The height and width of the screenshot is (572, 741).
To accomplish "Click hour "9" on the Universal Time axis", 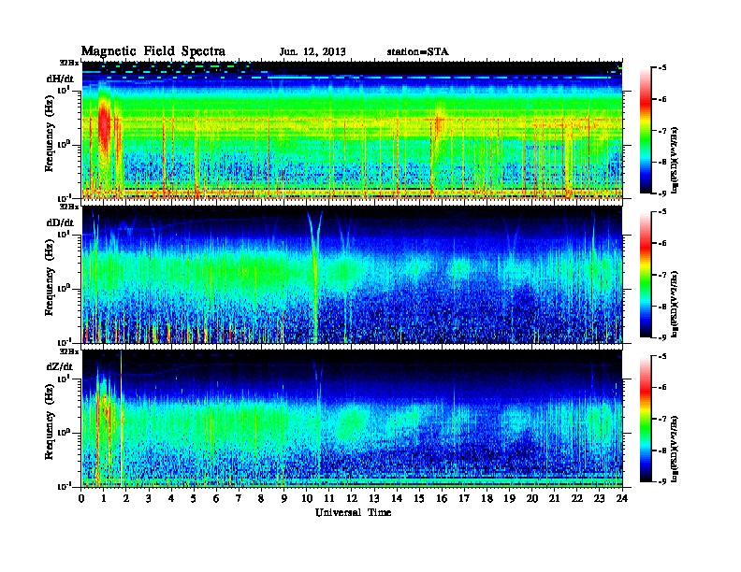I will coord(284,498).
